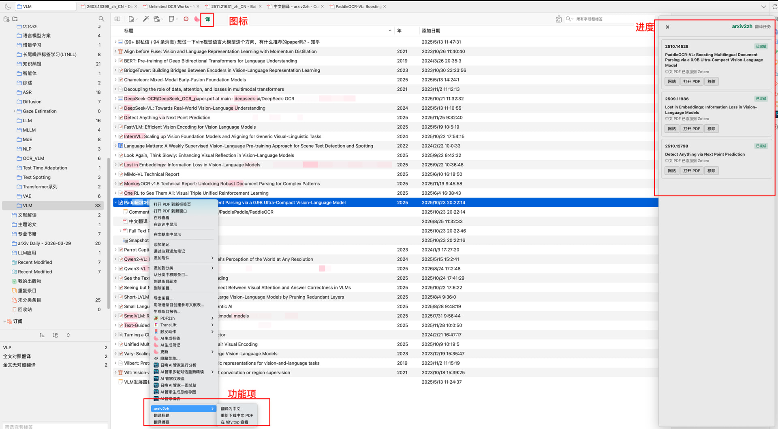778x429 pixels.
Task: Close the PaddleOCR-VL: Boosting tab
Action: coord(385,6)
